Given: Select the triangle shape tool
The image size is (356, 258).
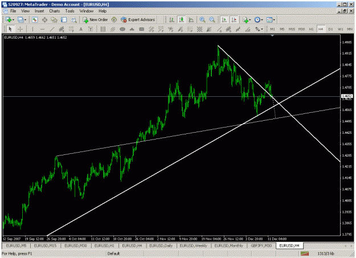Looking at the screenshot, I should 132,29.
